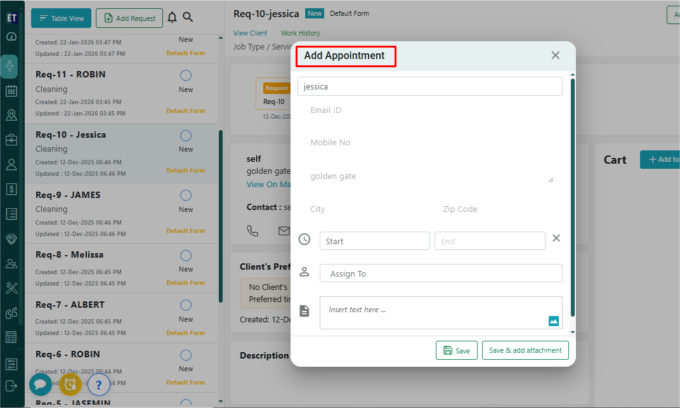Click the Save button
The image size is (680, 408).
click(457, 350)
